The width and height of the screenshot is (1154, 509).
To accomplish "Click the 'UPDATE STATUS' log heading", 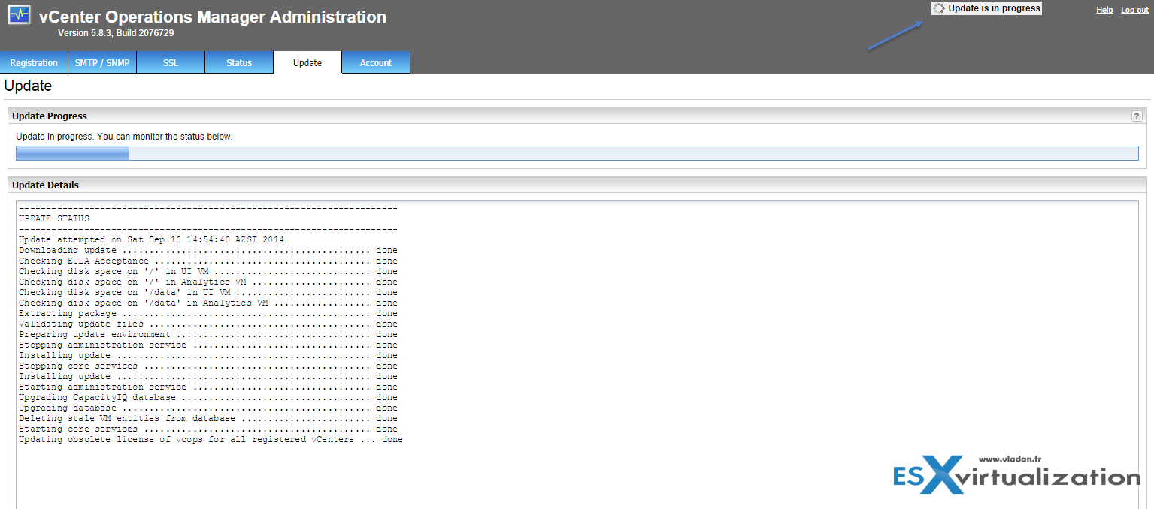I will point(54,218).
